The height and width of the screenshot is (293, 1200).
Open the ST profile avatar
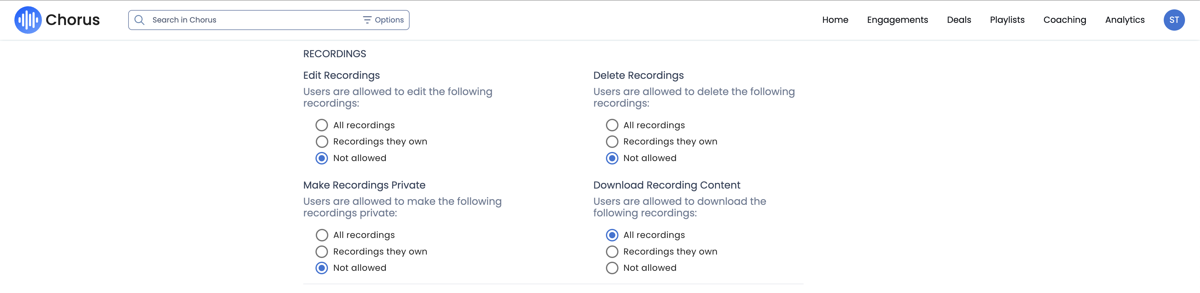point(1174,20)
